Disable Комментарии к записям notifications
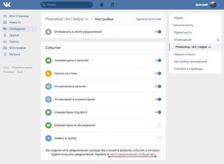224x164 pixels. pyautogui.click(x=158, y=60)
